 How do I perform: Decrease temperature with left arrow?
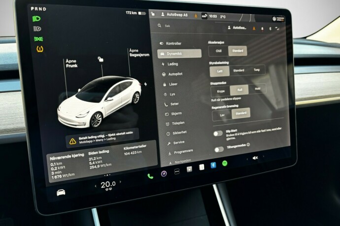click(96, 186)
